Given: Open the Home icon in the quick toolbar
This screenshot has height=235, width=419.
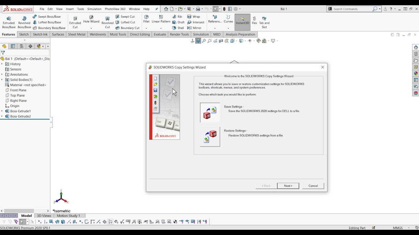Looking at the screenshot, I should tap(166, 9).
